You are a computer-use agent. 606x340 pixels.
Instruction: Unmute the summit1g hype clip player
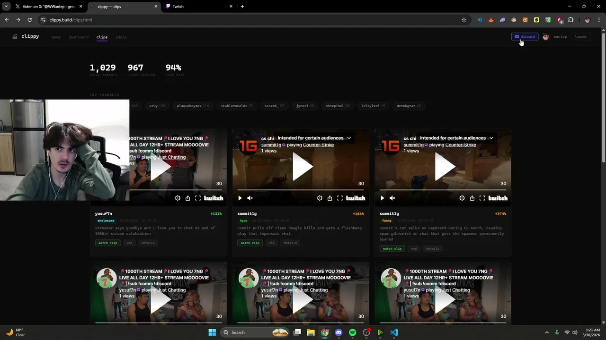(250, 198)
